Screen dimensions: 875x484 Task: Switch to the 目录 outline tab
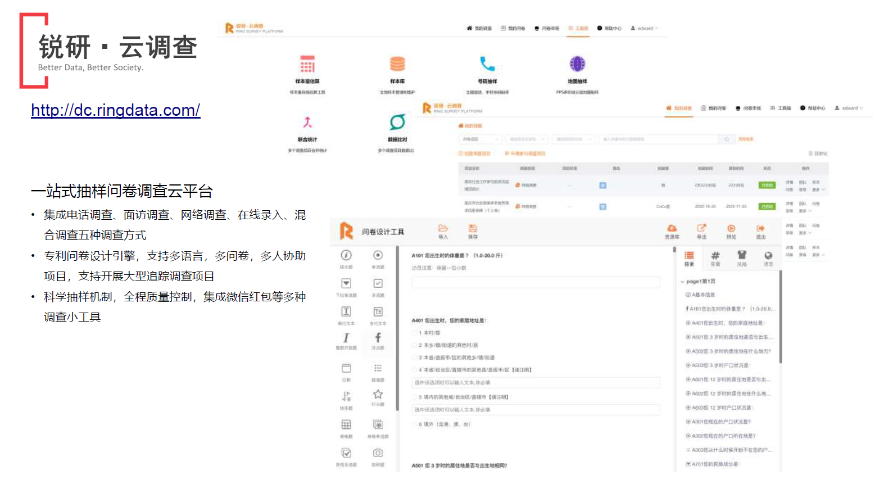pyautogui.click(x=689, y=259)
